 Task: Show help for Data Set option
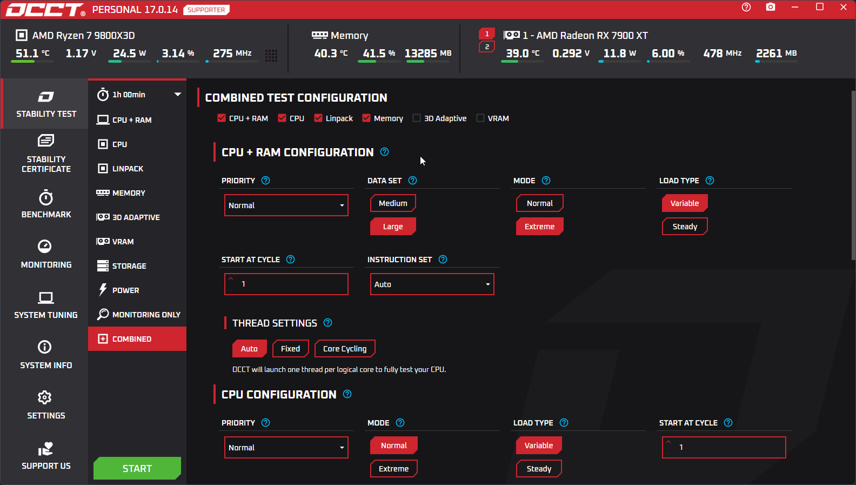click(x=413, y=181)
